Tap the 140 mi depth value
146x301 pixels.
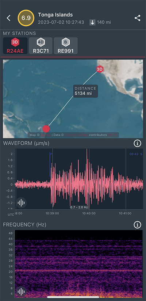coord(104,22)
